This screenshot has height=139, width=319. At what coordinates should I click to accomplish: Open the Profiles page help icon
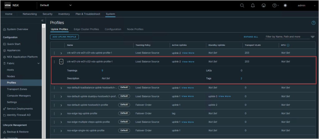click(x=313, y=23)
